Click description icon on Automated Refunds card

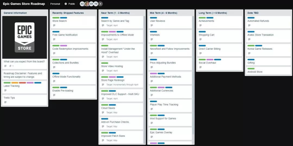[249, 25]
